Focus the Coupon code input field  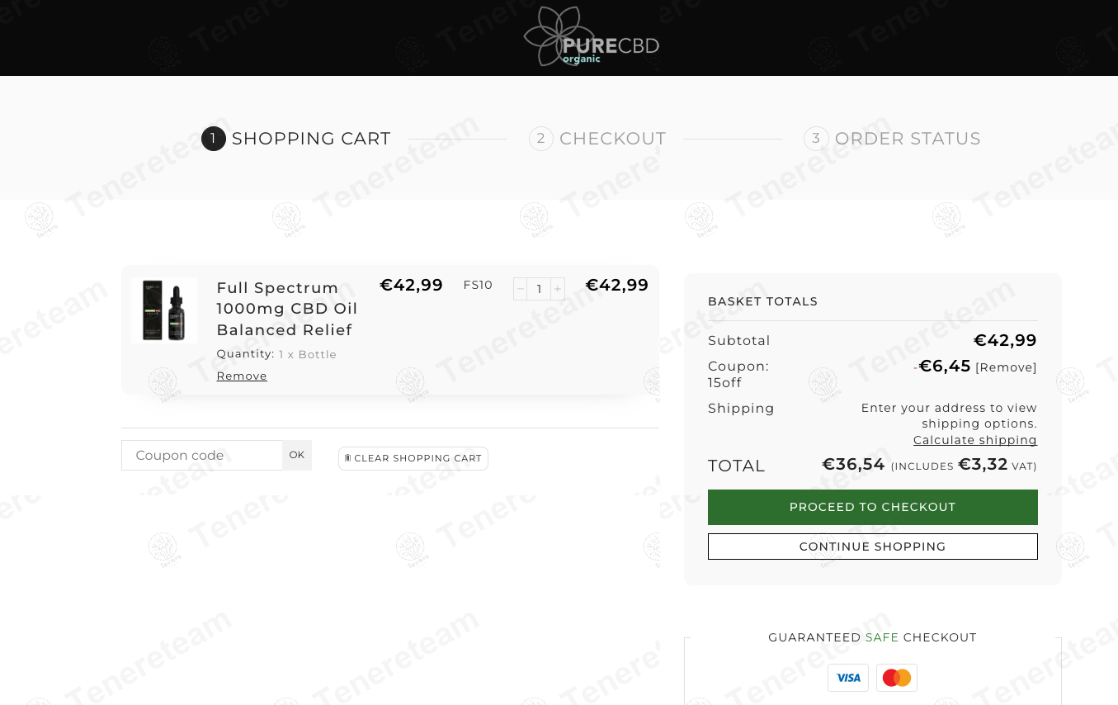[x=202, y=456]
